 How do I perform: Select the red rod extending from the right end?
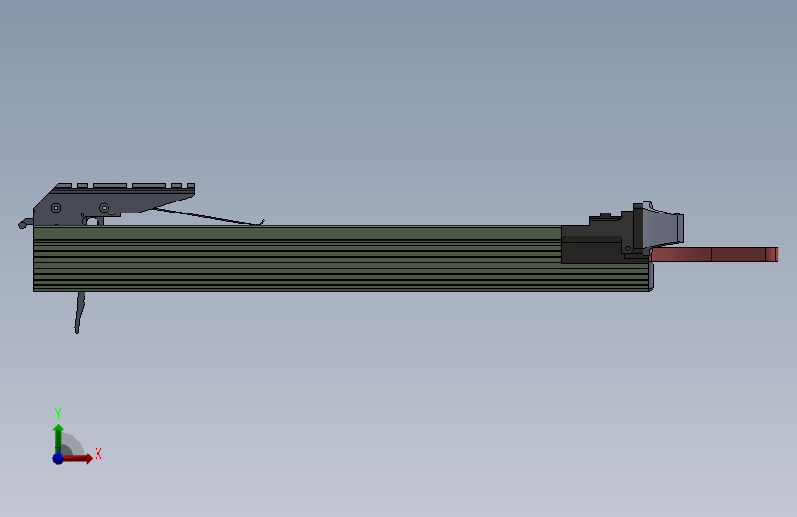(713, 255)
